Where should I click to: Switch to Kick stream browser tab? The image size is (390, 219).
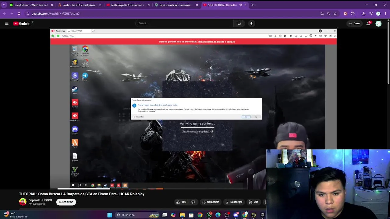click(31, 5)
